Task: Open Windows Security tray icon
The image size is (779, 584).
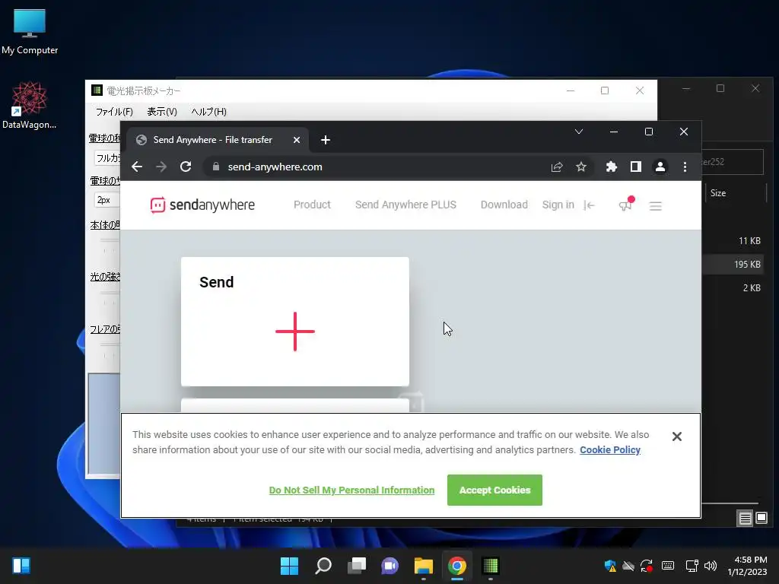Action: [610, 566]
